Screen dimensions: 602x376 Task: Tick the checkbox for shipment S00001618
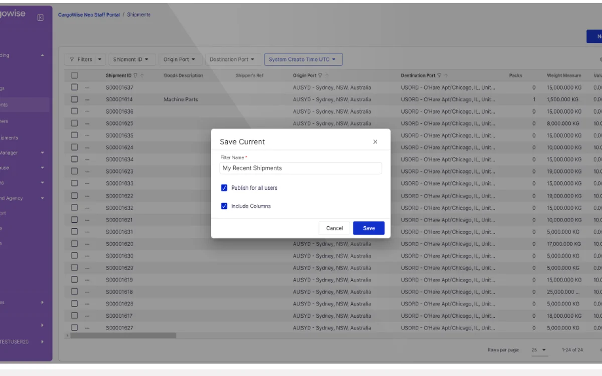coord(74,292)
